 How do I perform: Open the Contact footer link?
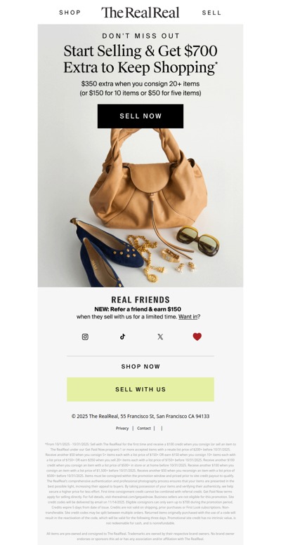click(x=144, y=428)
